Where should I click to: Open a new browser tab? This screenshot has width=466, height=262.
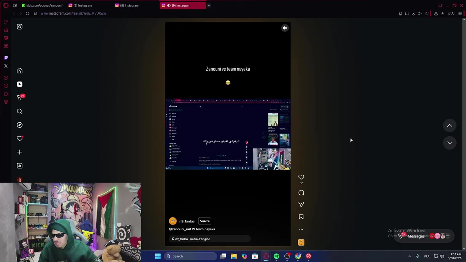tap(209, 5)
